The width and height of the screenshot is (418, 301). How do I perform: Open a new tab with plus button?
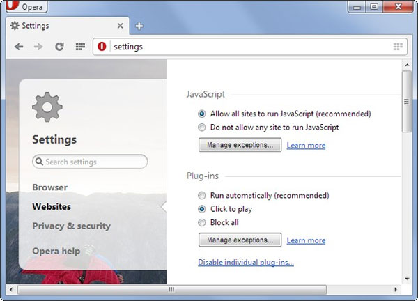coord(139,26)
